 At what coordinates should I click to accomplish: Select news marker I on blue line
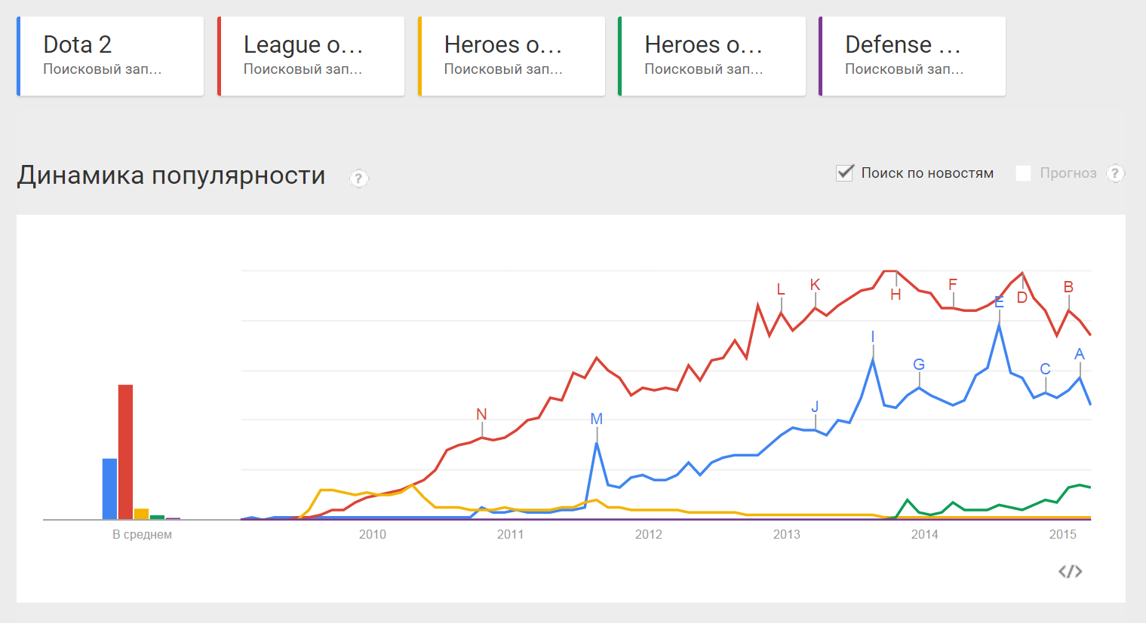pyautogui.click(x=873, y=337)
